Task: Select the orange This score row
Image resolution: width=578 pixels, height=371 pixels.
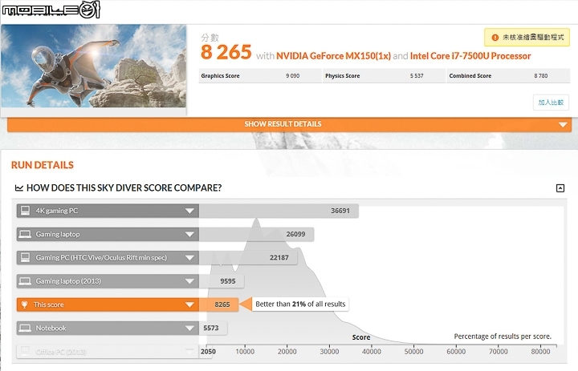Action: (x=108, y=304)
